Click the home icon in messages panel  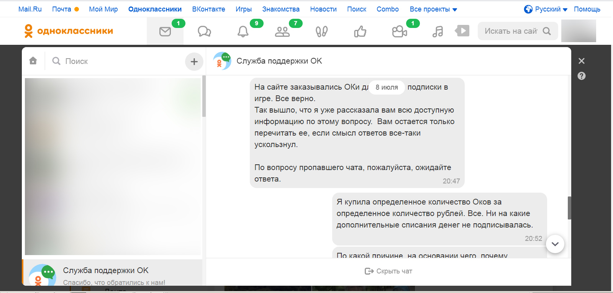pyautogui.click(x=33, y=61)
